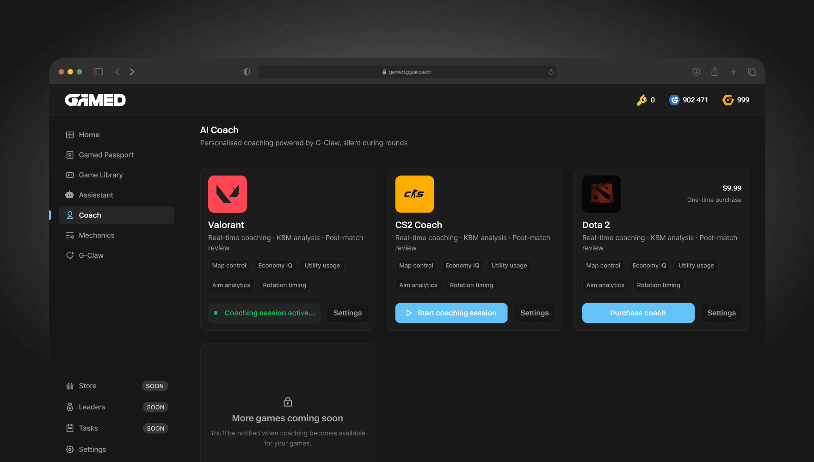This screenshot has height=462, width=814.
Task: Click Valorant's Economy IQ tag
Action: tap(275, 266)
